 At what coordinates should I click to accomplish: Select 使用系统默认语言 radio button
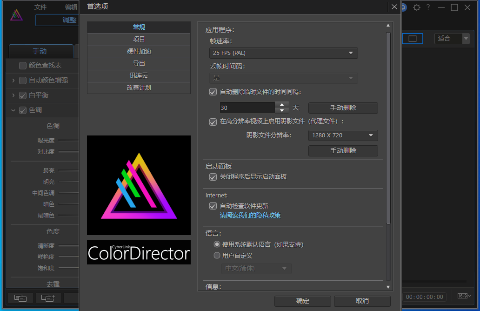(x=217, y=244)
